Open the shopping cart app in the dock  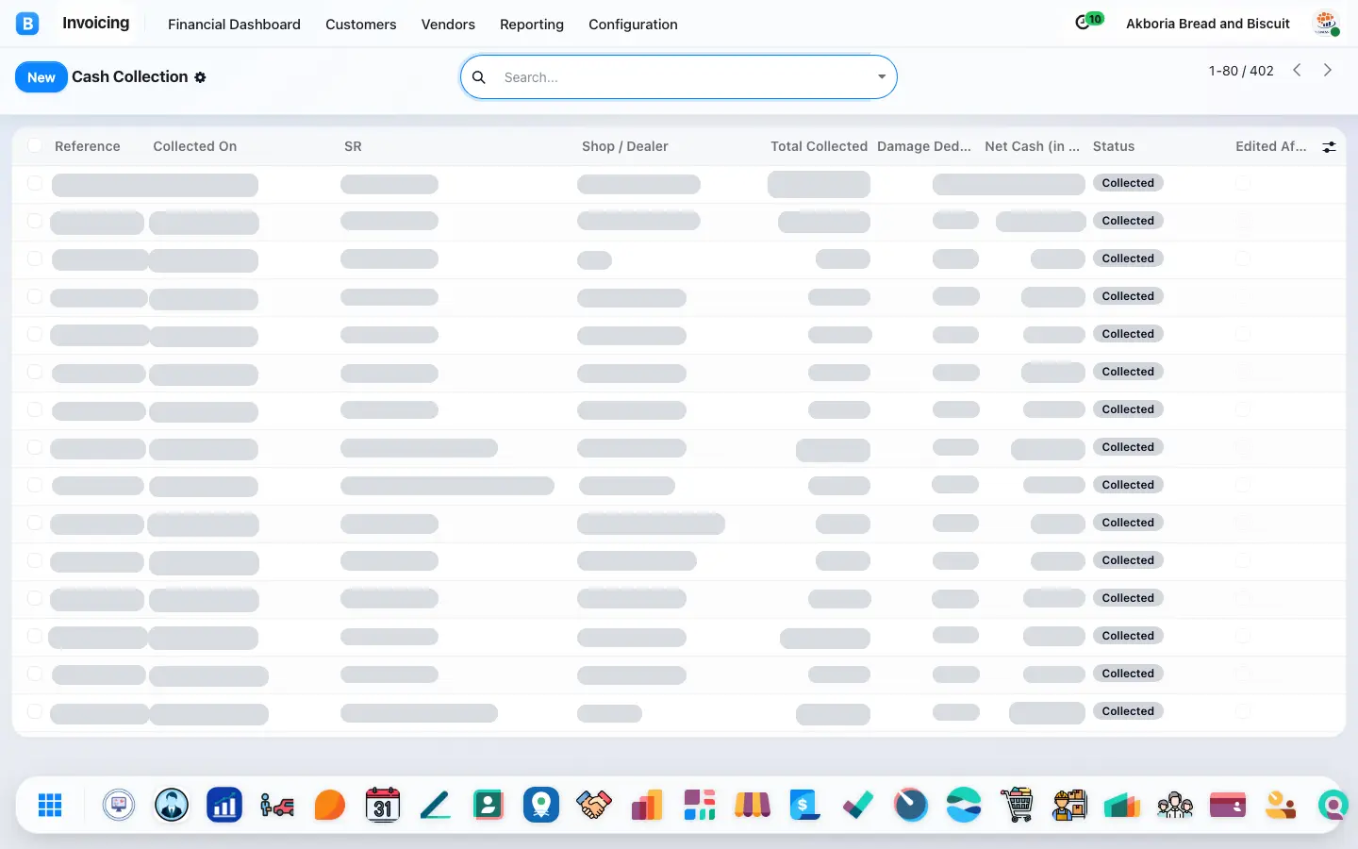(x=1017, y=805)
